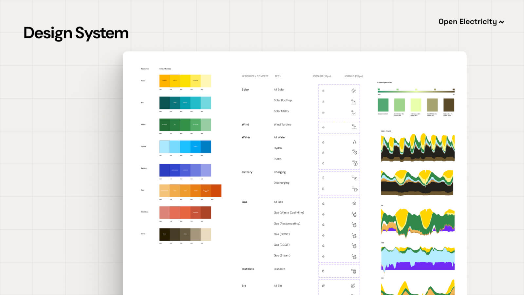This screenshot has width=524, height=295.
Task: Select the large battery Charging icon
Action: point(355,178)
